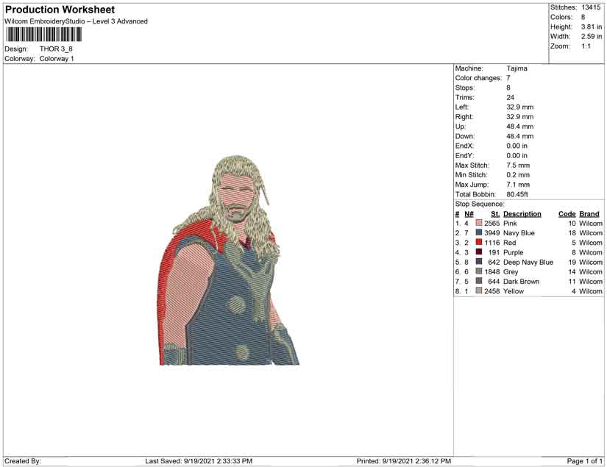Click the Width value '2.59 in'
Image resolution: width=607 pixels, height=467 pixels.
point(591,36)
